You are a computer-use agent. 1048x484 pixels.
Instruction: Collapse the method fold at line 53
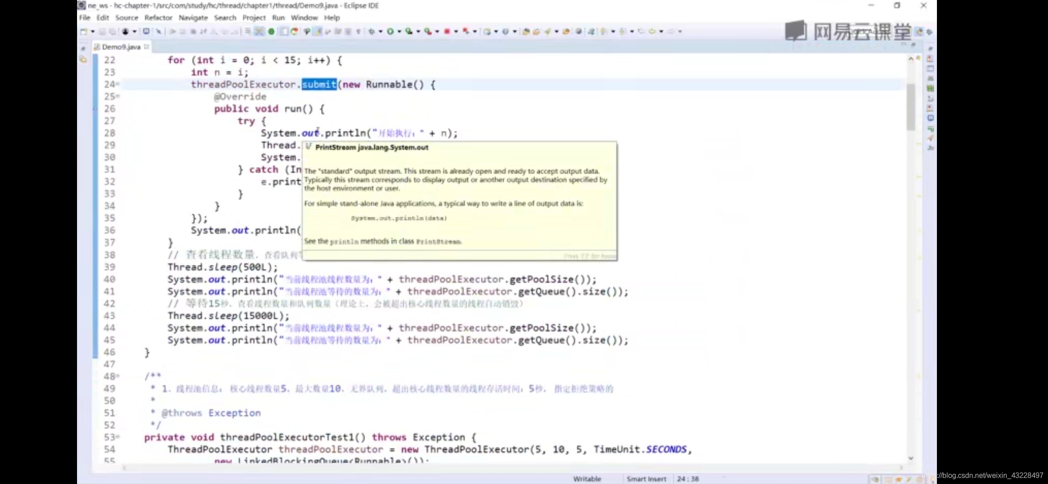click(x=118, y=437)
